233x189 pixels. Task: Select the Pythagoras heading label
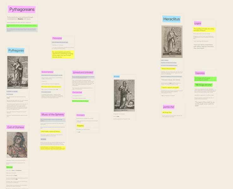(16, 50)
